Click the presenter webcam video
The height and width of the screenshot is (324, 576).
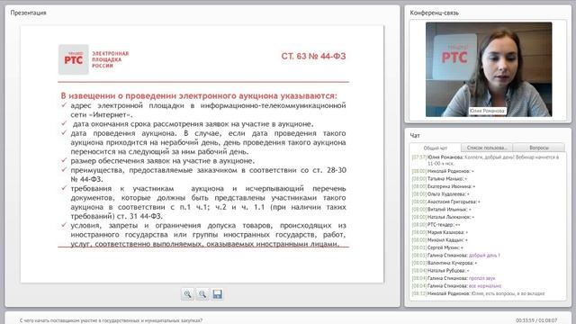pyautogui.click(x=489, y=69)
